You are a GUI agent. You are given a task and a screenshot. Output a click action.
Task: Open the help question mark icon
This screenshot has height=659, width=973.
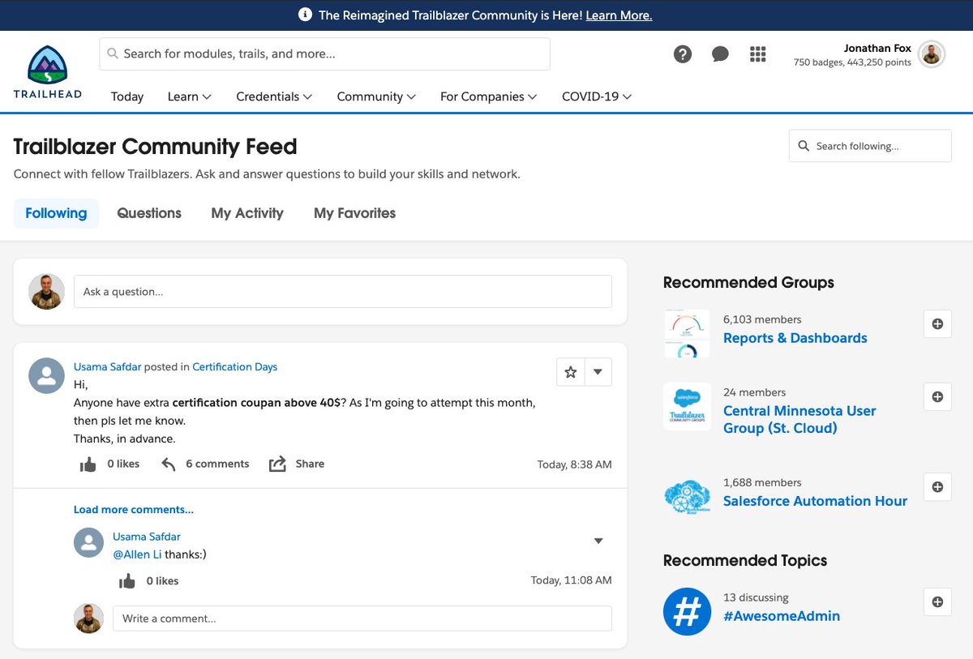tap(683, 54)
